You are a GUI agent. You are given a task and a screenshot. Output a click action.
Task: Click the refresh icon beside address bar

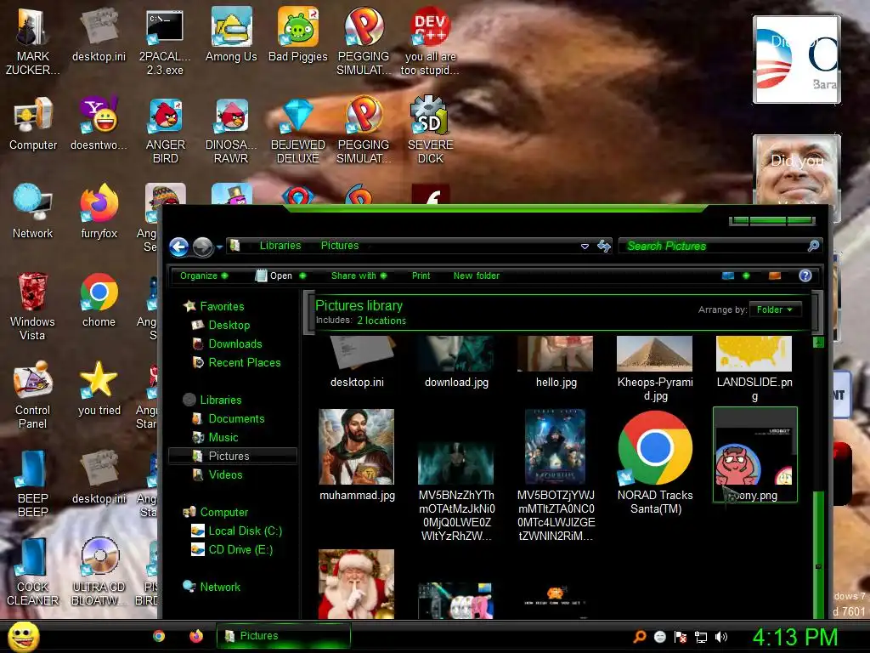click(x=604, y=246)
